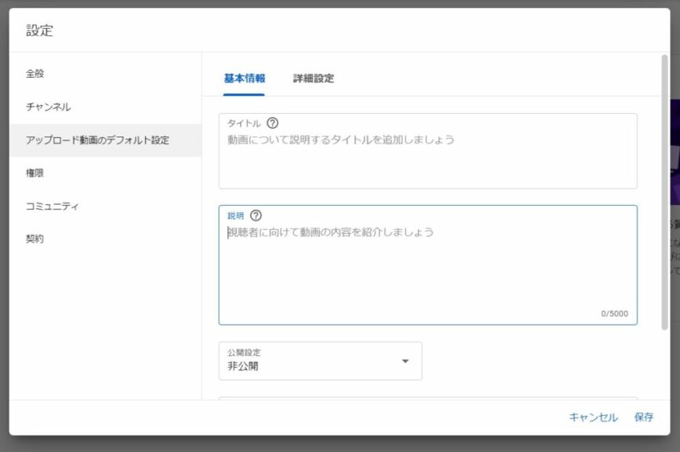Open 全般 settings in the sidebar
The image size is (680, 452).
coord(35,74)
